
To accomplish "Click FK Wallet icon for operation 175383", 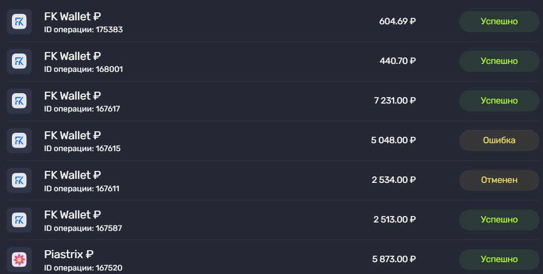I will (x=19, y=22).
